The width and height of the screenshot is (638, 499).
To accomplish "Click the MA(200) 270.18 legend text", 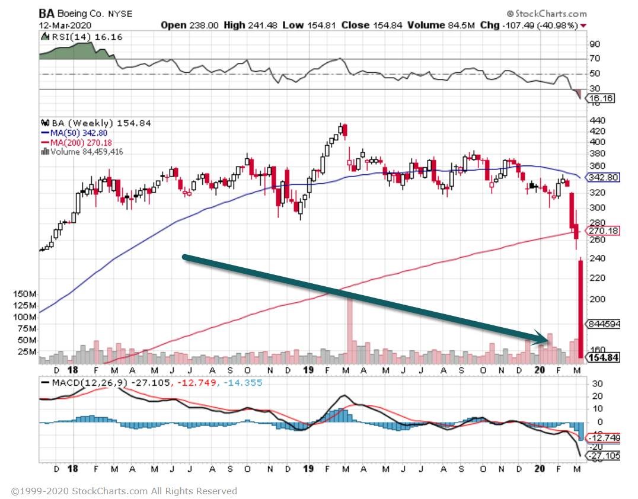I will [x=81, y=143].
